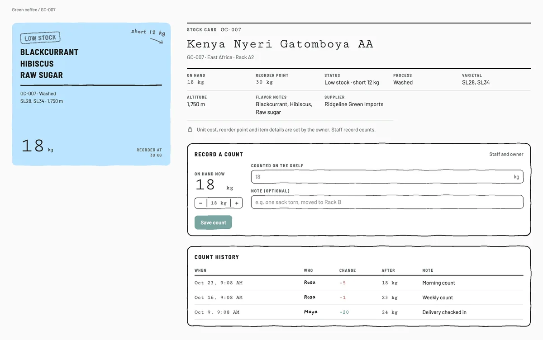Select the '23 kg' after value
The image size is (543, 340).
point(390,297)
